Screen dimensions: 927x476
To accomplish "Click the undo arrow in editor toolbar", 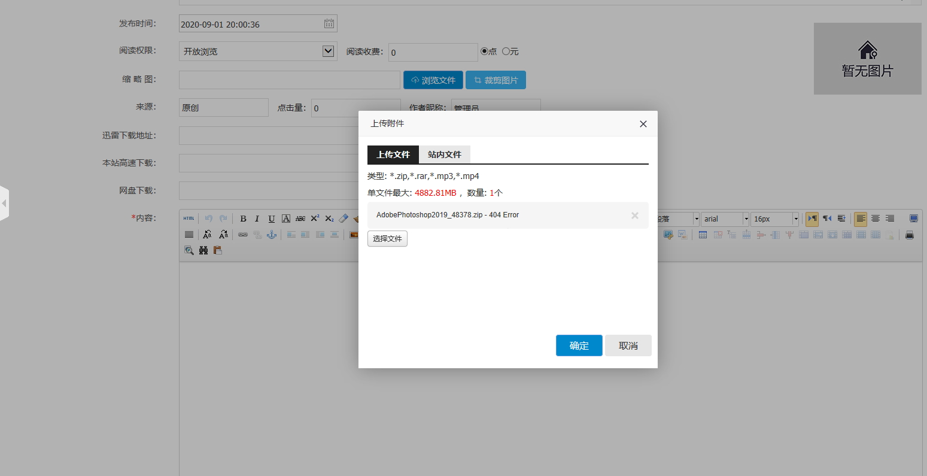I will pyautogui.click(x=208, y=219).
